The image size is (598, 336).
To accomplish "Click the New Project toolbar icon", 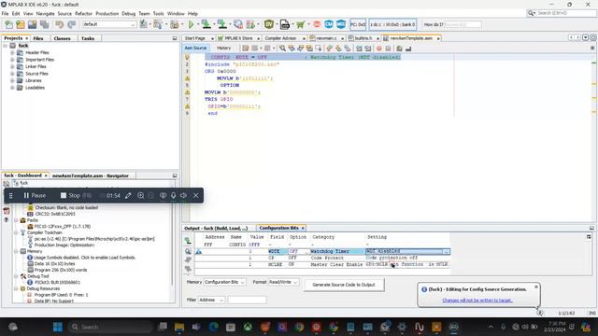I will coord(21,25).
